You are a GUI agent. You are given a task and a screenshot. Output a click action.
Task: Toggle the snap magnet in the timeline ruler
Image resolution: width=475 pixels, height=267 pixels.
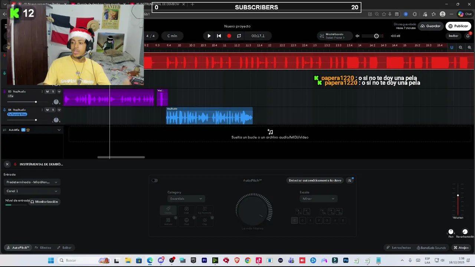click(452, 47)
